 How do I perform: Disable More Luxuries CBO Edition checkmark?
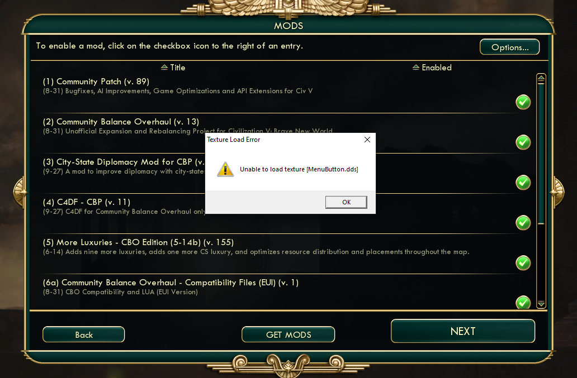point(523,263)
